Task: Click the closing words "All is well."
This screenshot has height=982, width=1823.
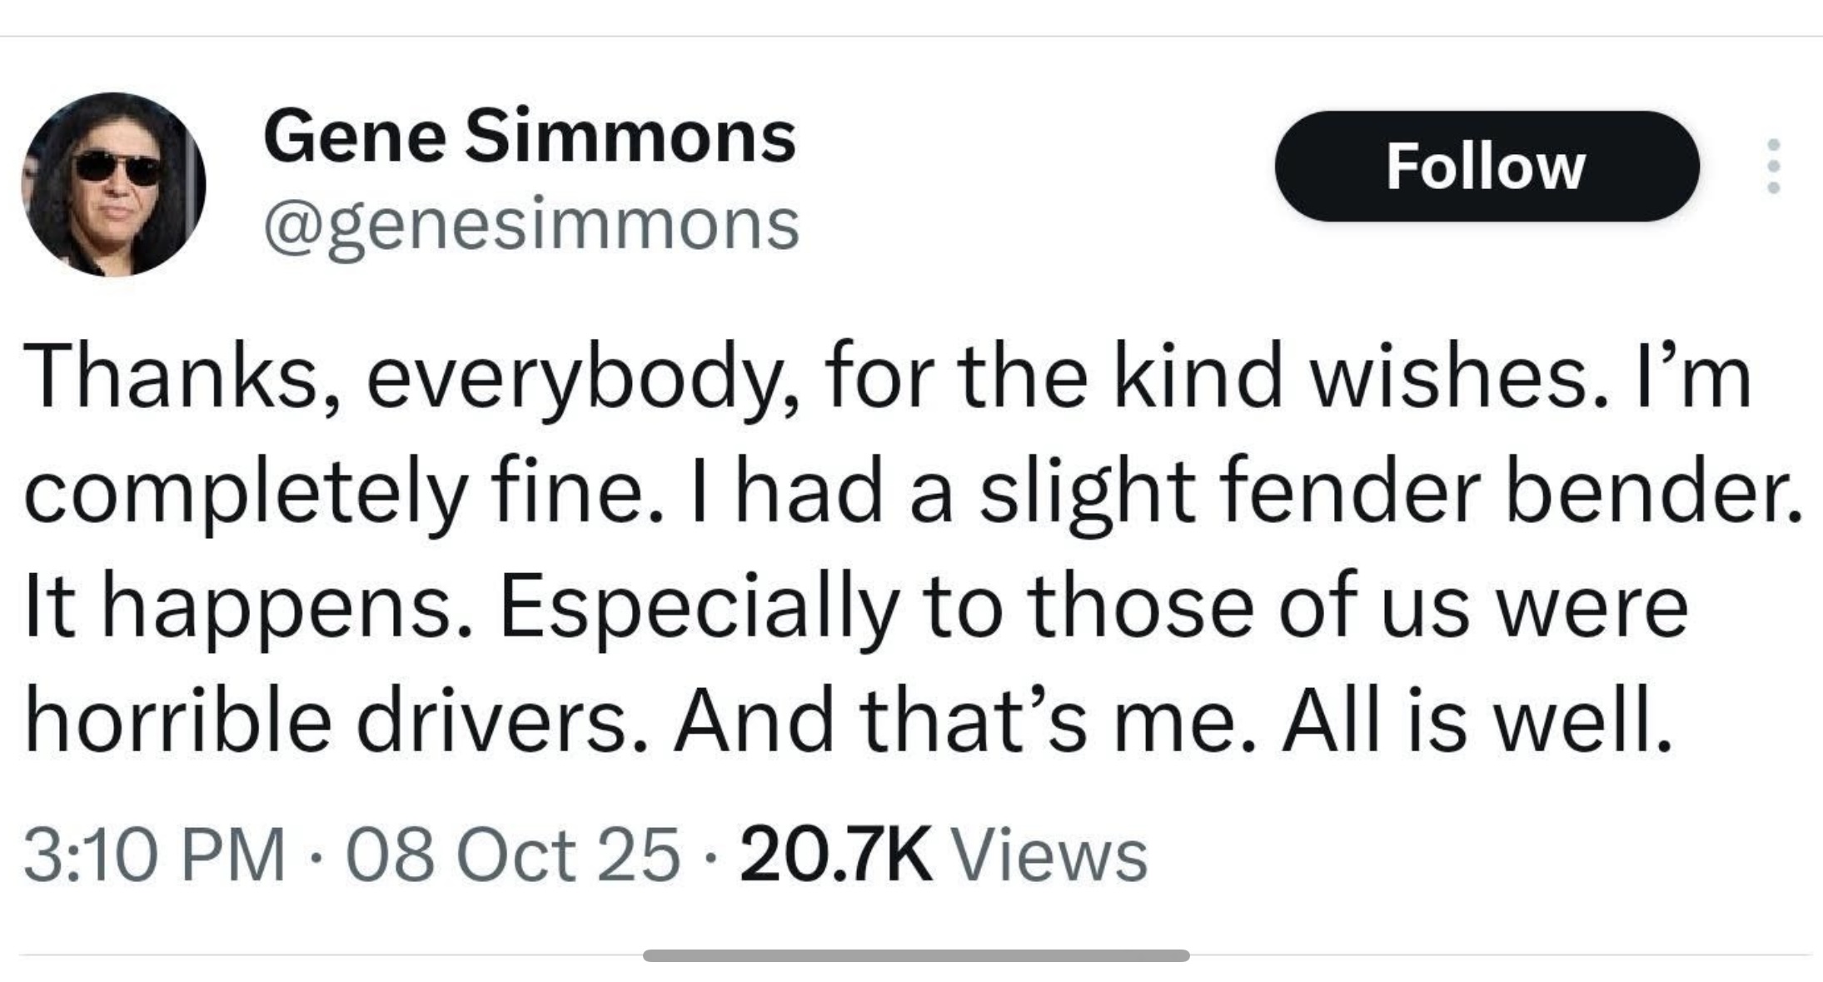Action: (1477, 720)
